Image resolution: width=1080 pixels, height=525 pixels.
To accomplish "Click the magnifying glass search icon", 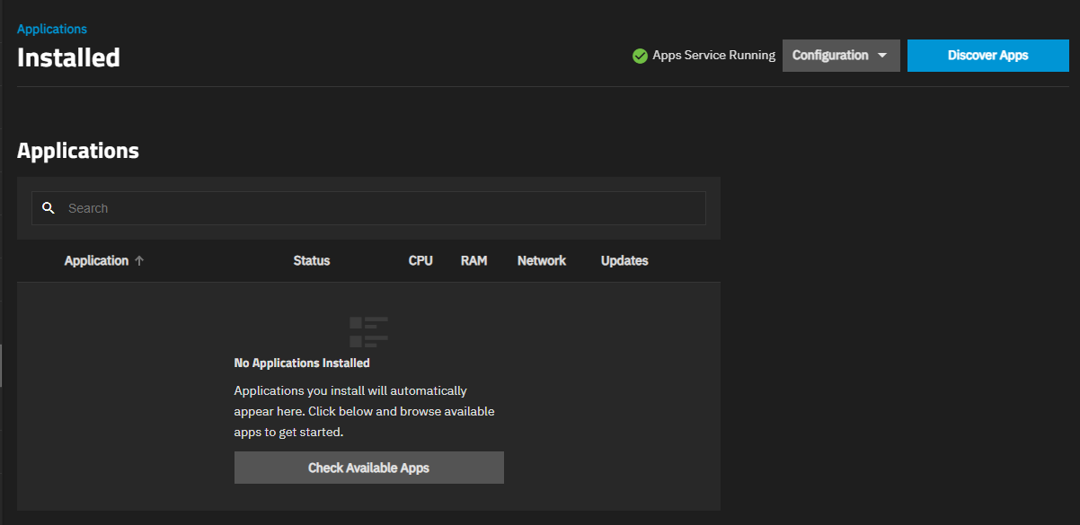I will [49, 208].
